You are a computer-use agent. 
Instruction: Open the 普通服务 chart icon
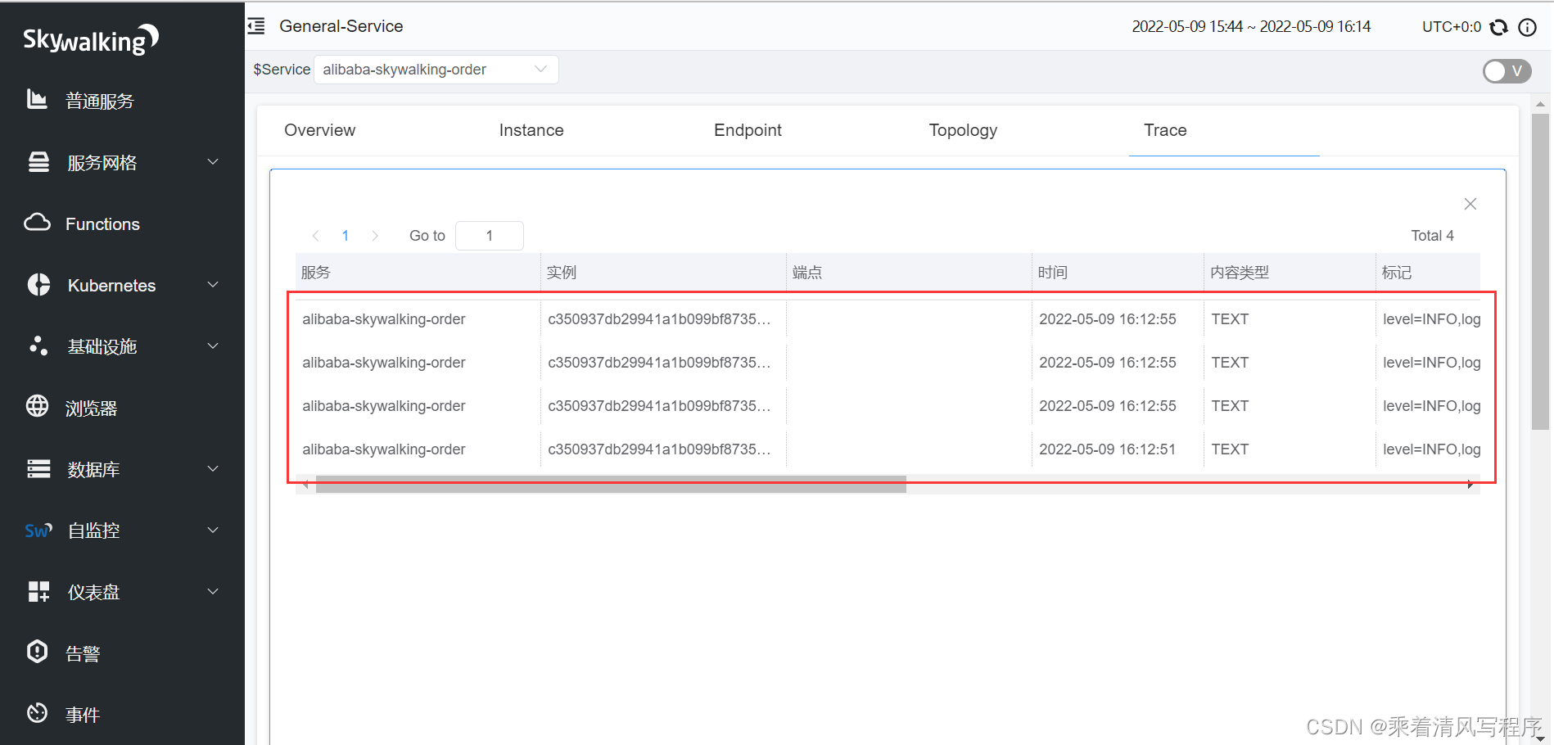pyautogui.click(x=37, y=99)
